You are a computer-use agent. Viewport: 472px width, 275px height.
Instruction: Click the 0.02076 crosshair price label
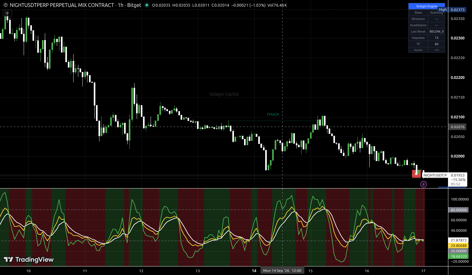click(x=457, y=127)
